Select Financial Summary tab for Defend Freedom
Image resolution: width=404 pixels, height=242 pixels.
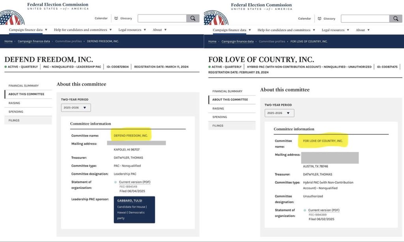[28, 86]
